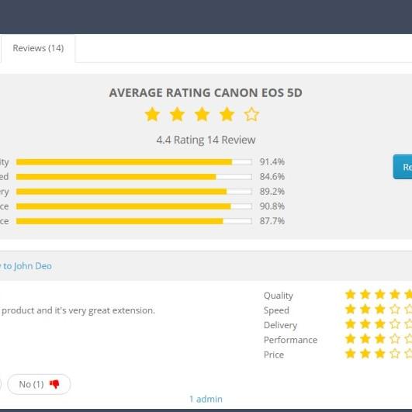Click first star in Price row
Image resolution: width=412 pixels, height=412 pixels.
tap(351, 354)
